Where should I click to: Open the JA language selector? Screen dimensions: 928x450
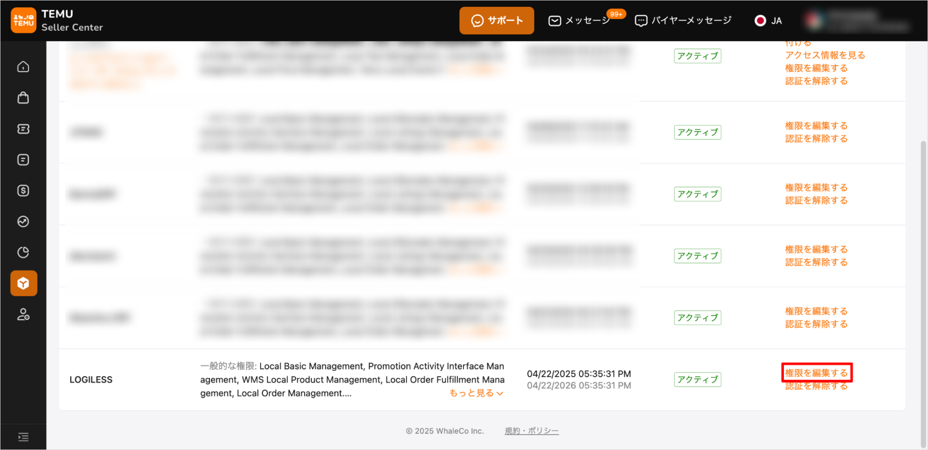[768, 20]
